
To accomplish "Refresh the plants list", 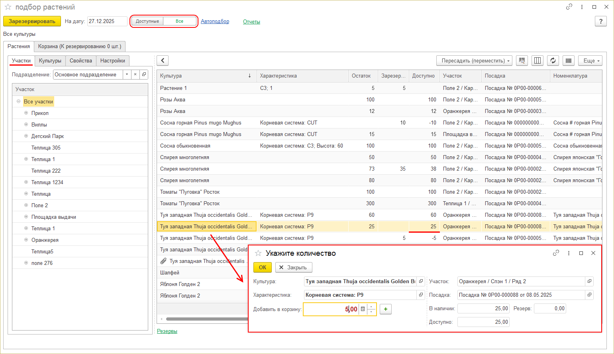I will [553, 61].
